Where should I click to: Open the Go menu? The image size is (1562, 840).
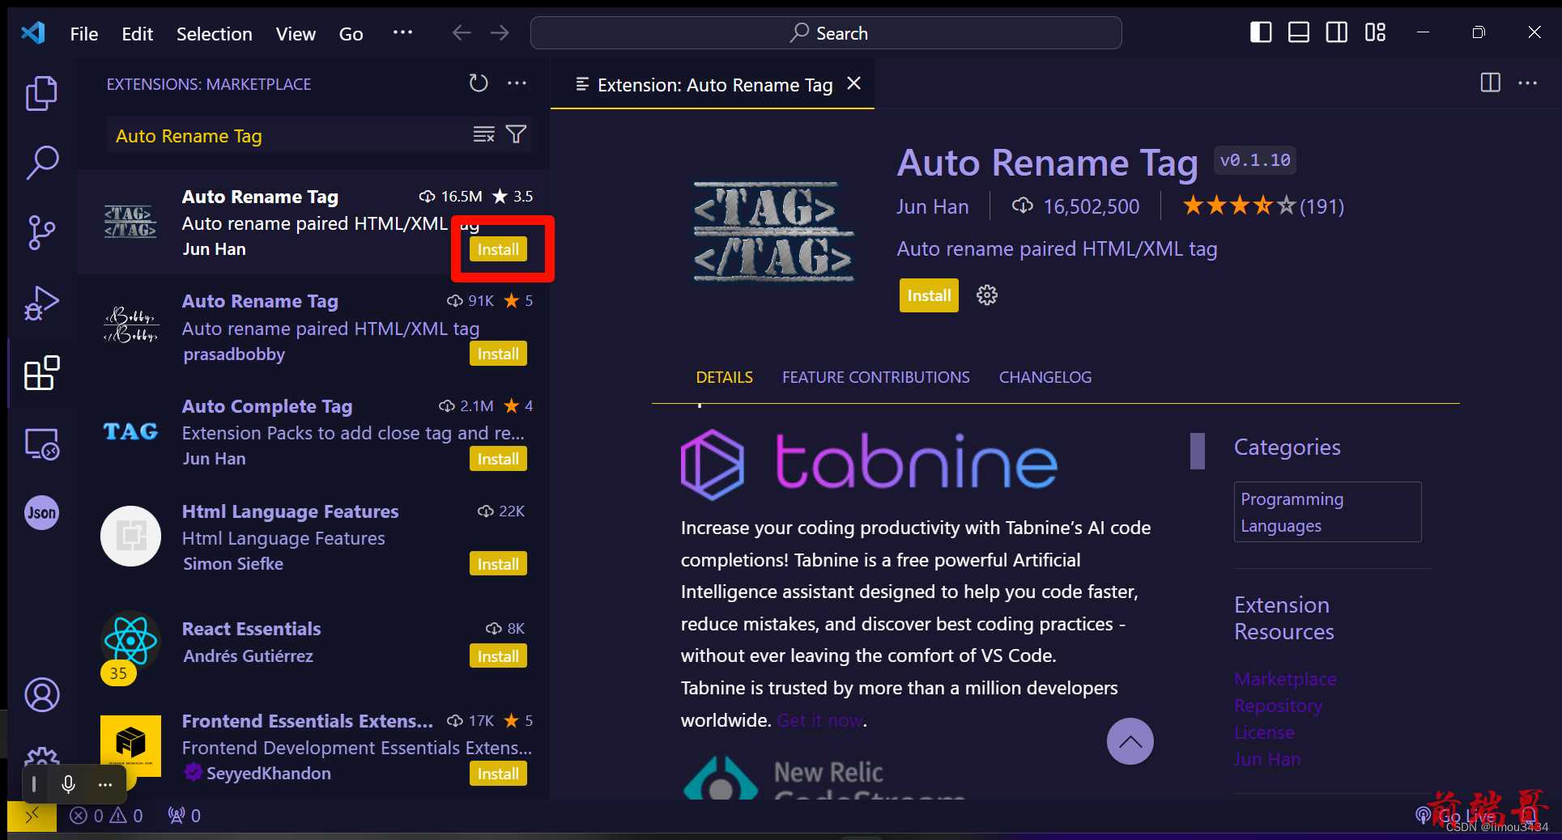pos(351,33)
